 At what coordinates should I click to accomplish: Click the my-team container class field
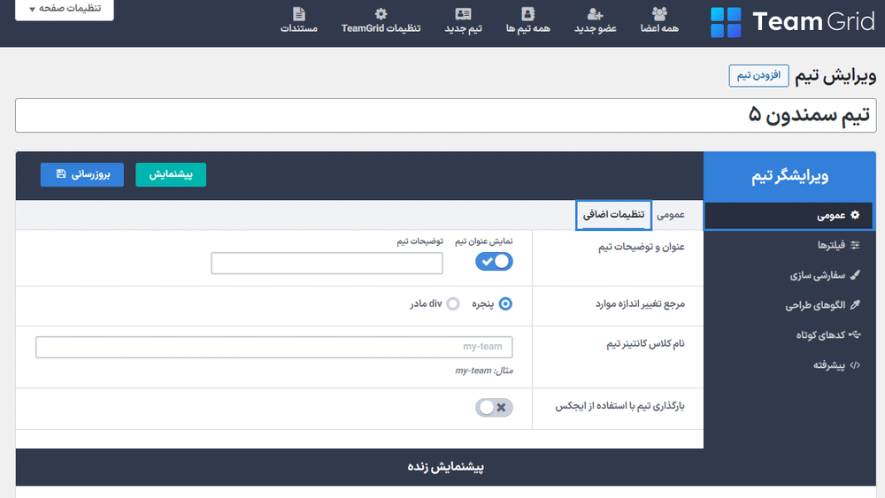(x=274, y=347)
